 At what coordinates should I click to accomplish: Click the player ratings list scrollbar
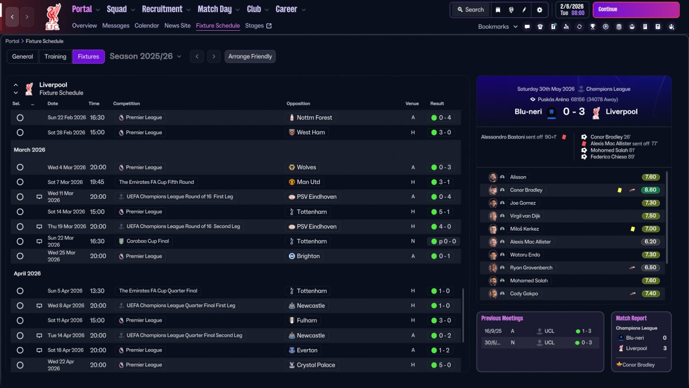[667, 217]
